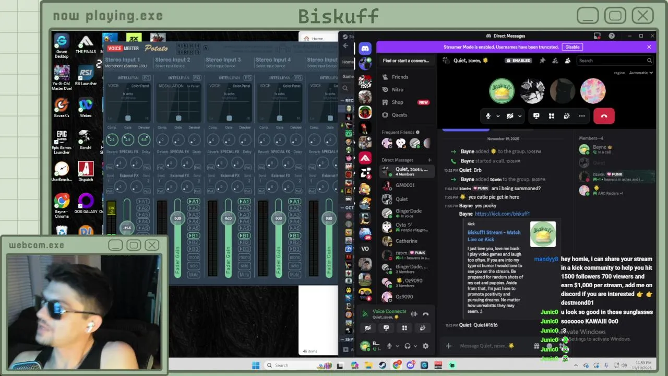Open the Windows Start button on taskbar
668x376 pixels.
(x=255, y=365)
